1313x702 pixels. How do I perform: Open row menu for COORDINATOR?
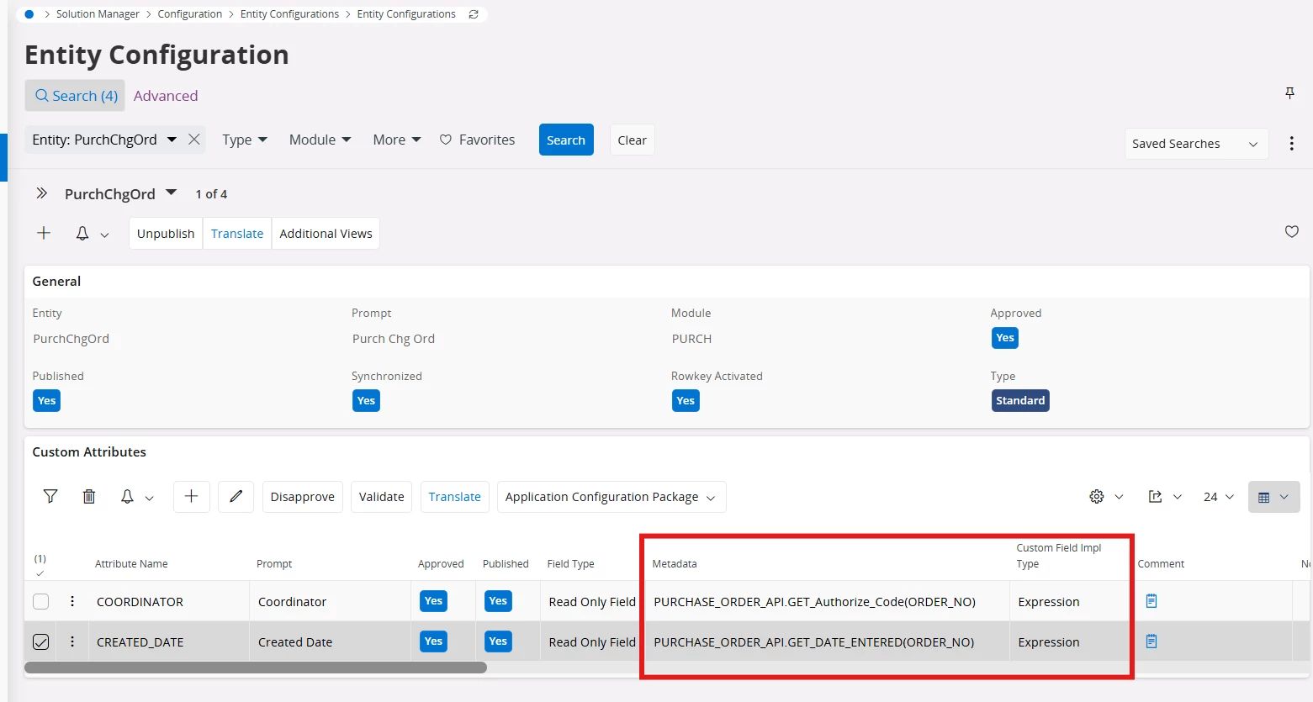[72, 601]
